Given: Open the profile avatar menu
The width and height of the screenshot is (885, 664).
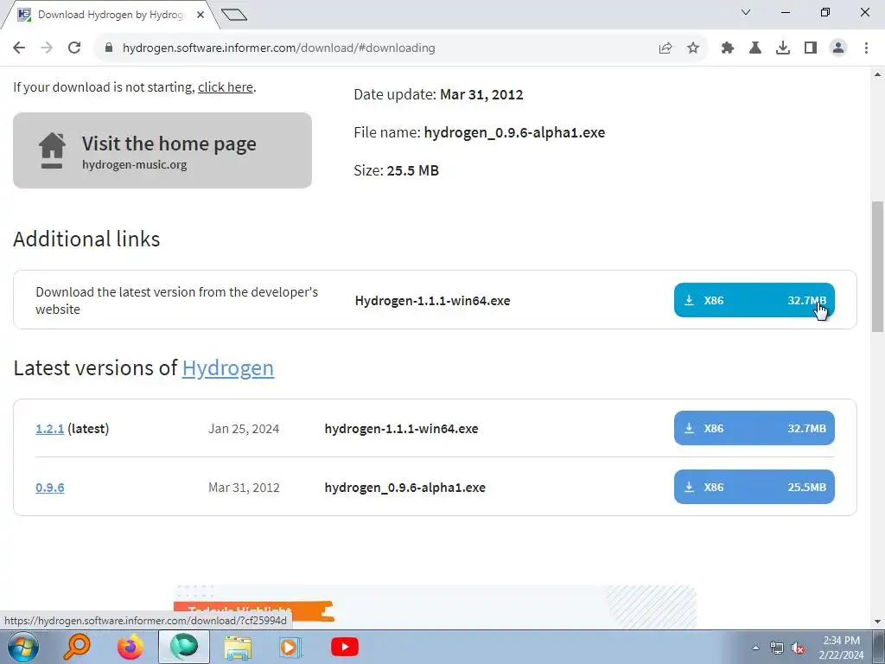Looking at the screenshot, I should (x=838, y=48).
